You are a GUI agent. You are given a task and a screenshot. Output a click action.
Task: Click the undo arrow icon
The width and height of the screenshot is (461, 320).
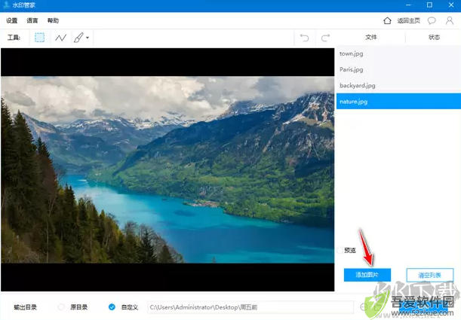tap(305, 38)
